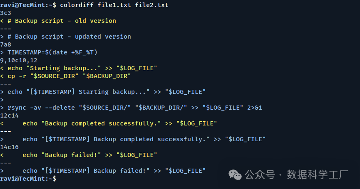Select "file1.txt" in the command line
This screenshot has width=360, height=189.
(x=114, y=5)
